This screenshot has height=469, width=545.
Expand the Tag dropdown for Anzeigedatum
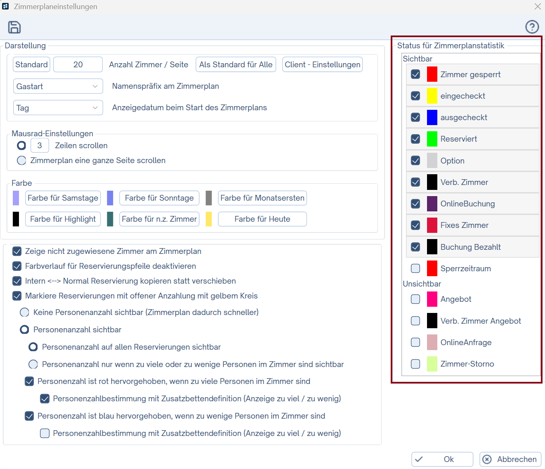58,108
